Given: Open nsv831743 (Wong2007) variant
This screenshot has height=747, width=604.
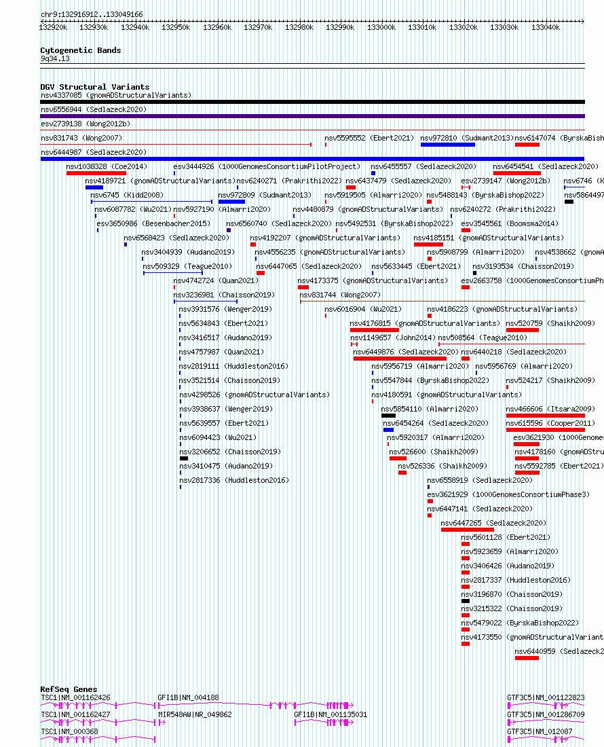Looking at the screenshot, I should (x=81, y=138).
